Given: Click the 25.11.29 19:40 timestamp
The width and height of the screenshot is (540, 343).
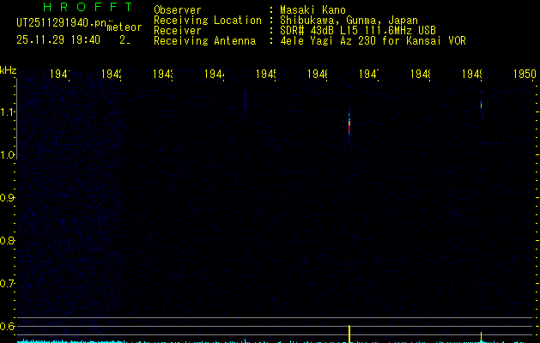Looking at the screenshot, I should pos(58,40).
